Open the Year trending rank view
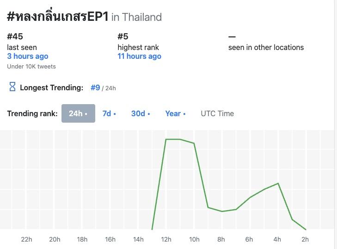337x249 pixels. pos(175,113)
